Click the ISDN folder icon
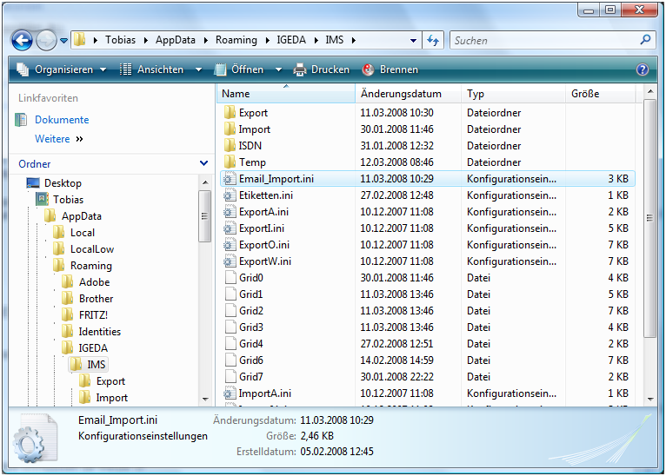Viewport: 666px width, 476px height. pos(230,146)
